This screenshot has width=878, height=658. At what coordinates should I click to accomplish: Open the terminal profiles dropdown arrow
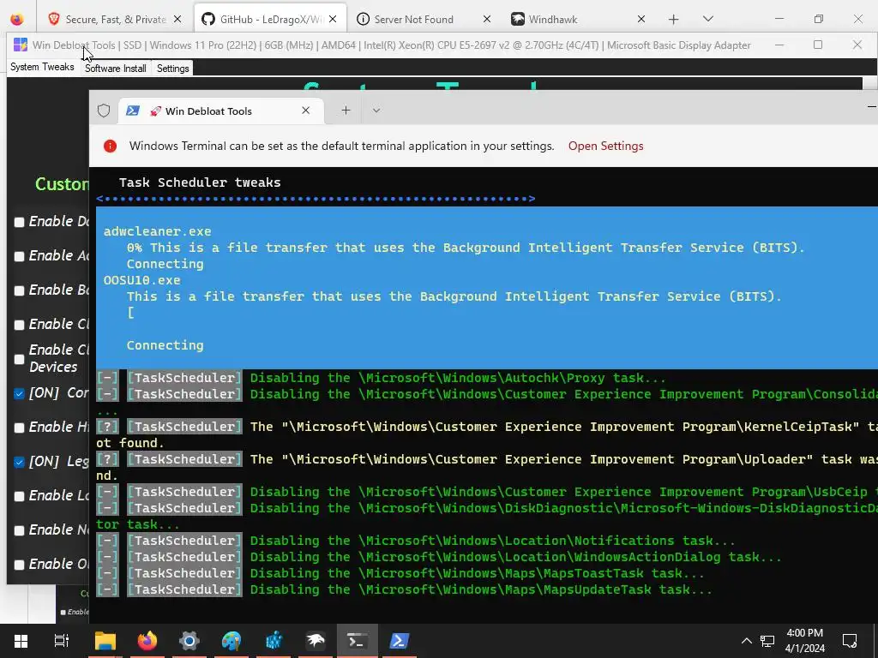[376, 111]
